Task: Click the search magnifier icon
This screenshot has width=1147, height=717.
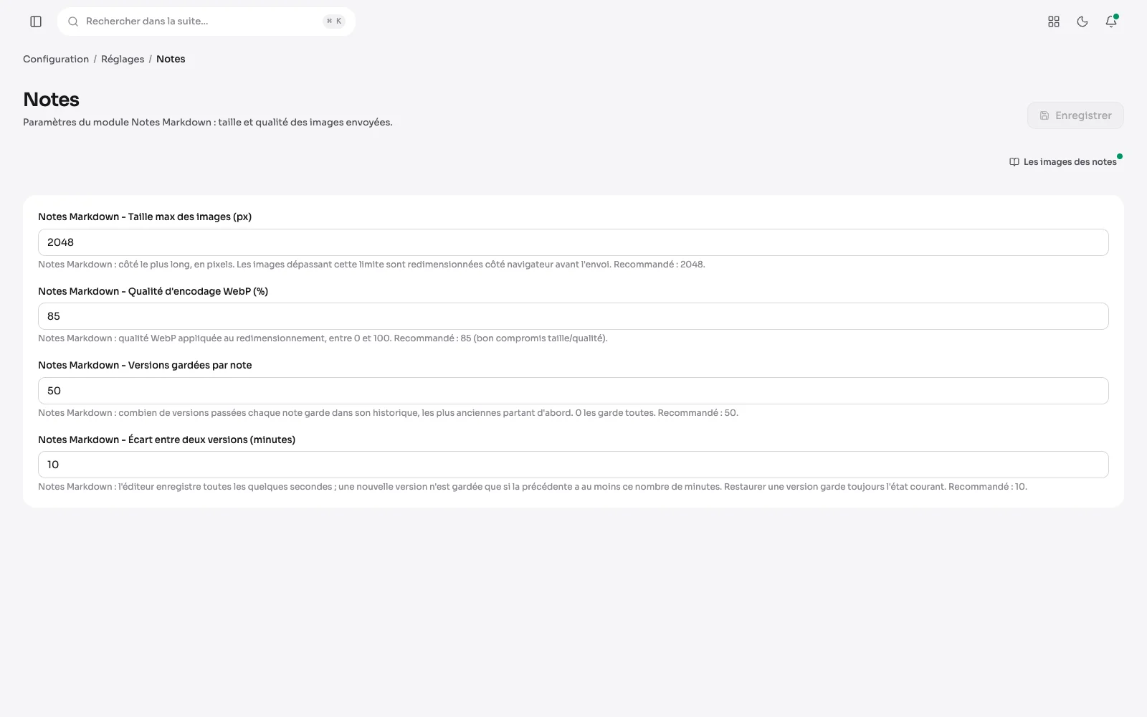Action: pos(73,22)
